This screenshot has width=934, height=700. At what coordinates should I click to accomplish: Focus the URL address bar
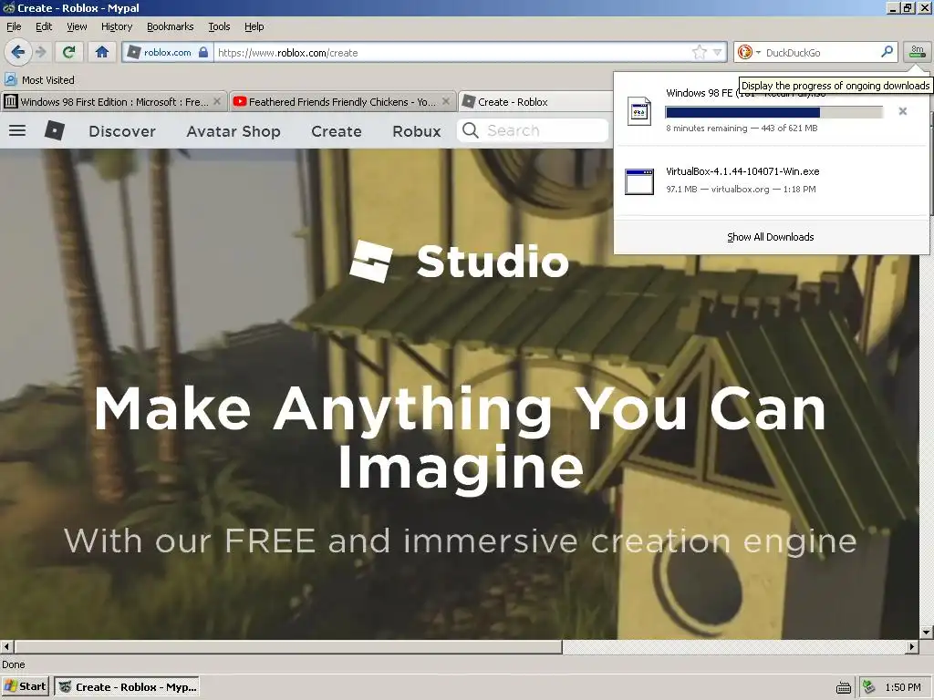(x=452, y=52)
